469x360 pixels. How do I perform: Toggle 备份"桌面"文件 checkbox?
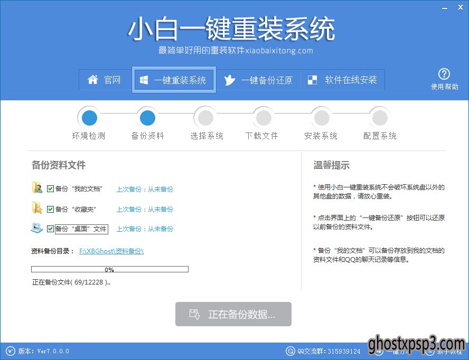(x=50, y=229)
